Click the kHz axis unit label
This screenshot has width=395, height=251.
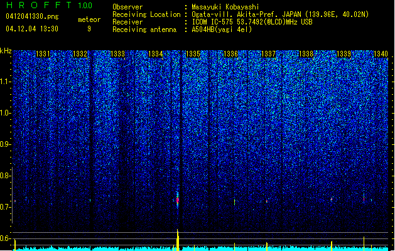coord(6,51)
